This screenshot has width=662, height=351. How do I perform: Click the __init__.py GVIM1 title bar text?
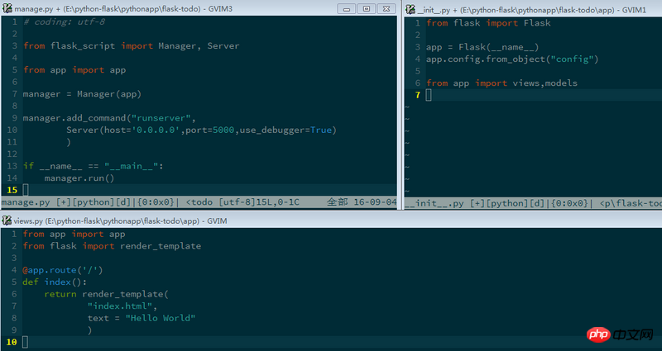pos(532,10)
